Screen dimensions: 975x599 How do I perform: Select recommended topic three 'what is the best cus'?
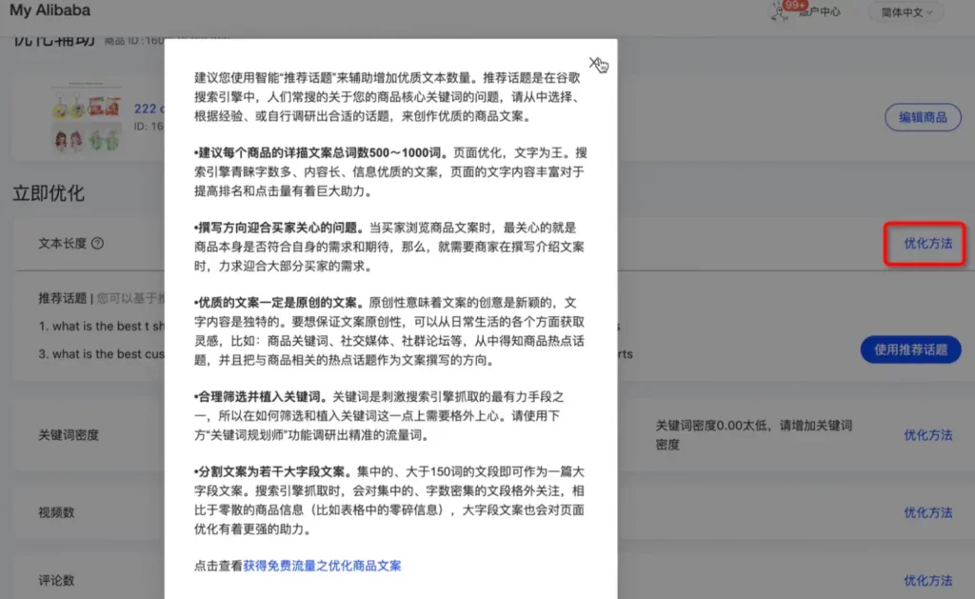point(101,354)
